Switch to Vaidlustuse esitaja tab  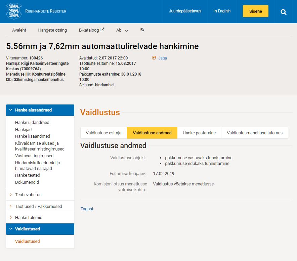(103, 133)
